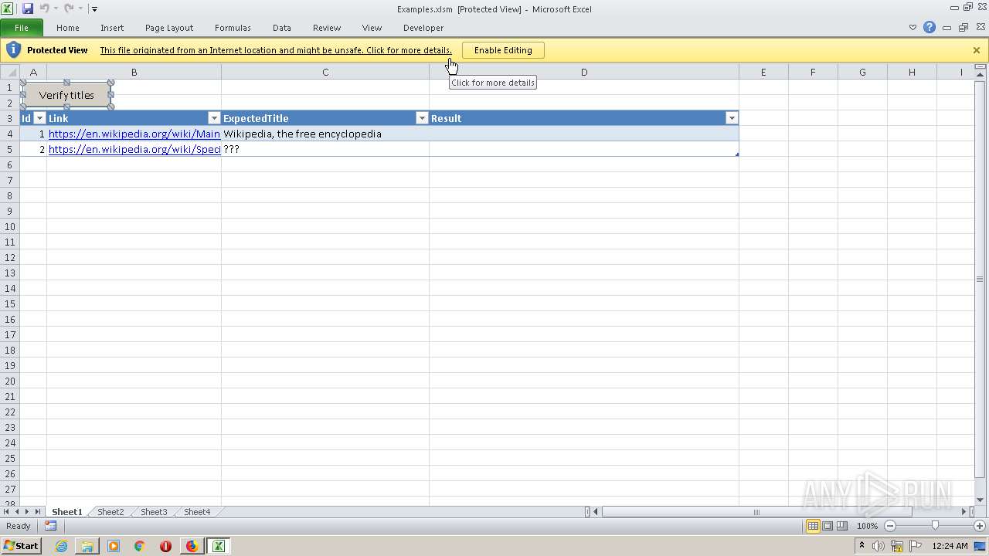Switch to Sheet3 tab

pos(154,512)
